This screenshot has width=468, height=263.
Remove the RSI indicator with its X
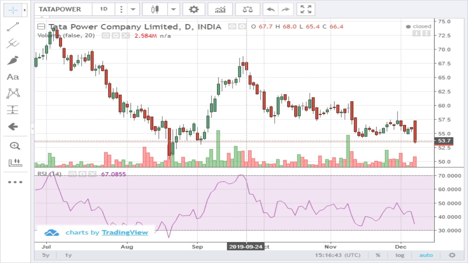pos(93,174)
